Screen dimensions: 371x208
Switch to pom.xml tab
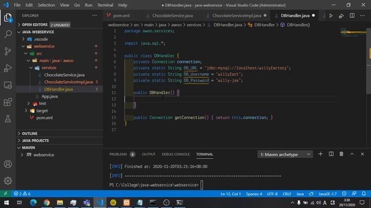point(121,16)
